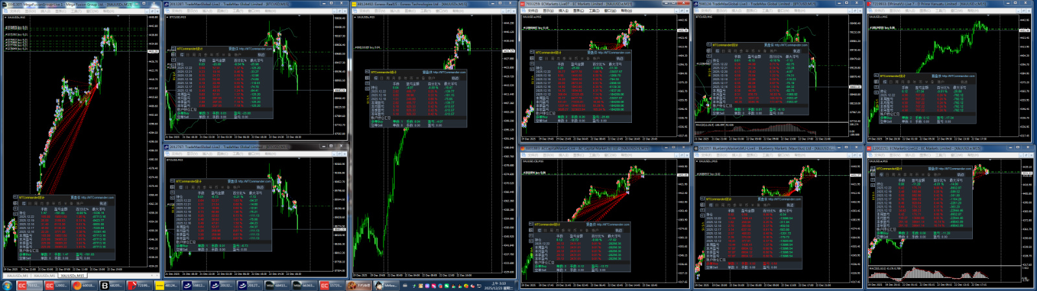Image resolution: width=1037 pixels, height=291 pixels.
Task: Click MegaFusionGroup window title bar icon
Action: click(4, 4)
